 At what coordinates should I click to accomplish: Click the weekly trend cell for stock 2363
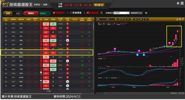pos(53,24)
